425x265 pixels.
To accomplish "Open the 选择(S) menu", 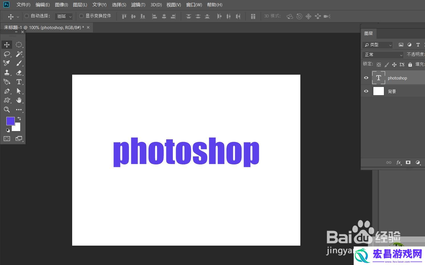I will coord(119,5).
